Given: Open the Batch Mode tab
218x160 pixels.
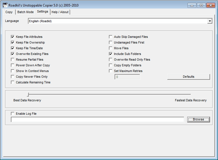Looking at the screenshot, I should coord(25,12).
